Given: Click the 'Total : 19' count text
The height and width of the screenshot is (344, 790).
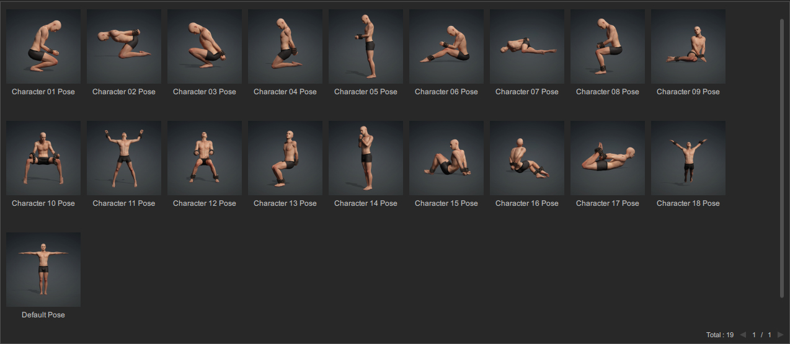Looking at the screenshot, I should 720,335.
